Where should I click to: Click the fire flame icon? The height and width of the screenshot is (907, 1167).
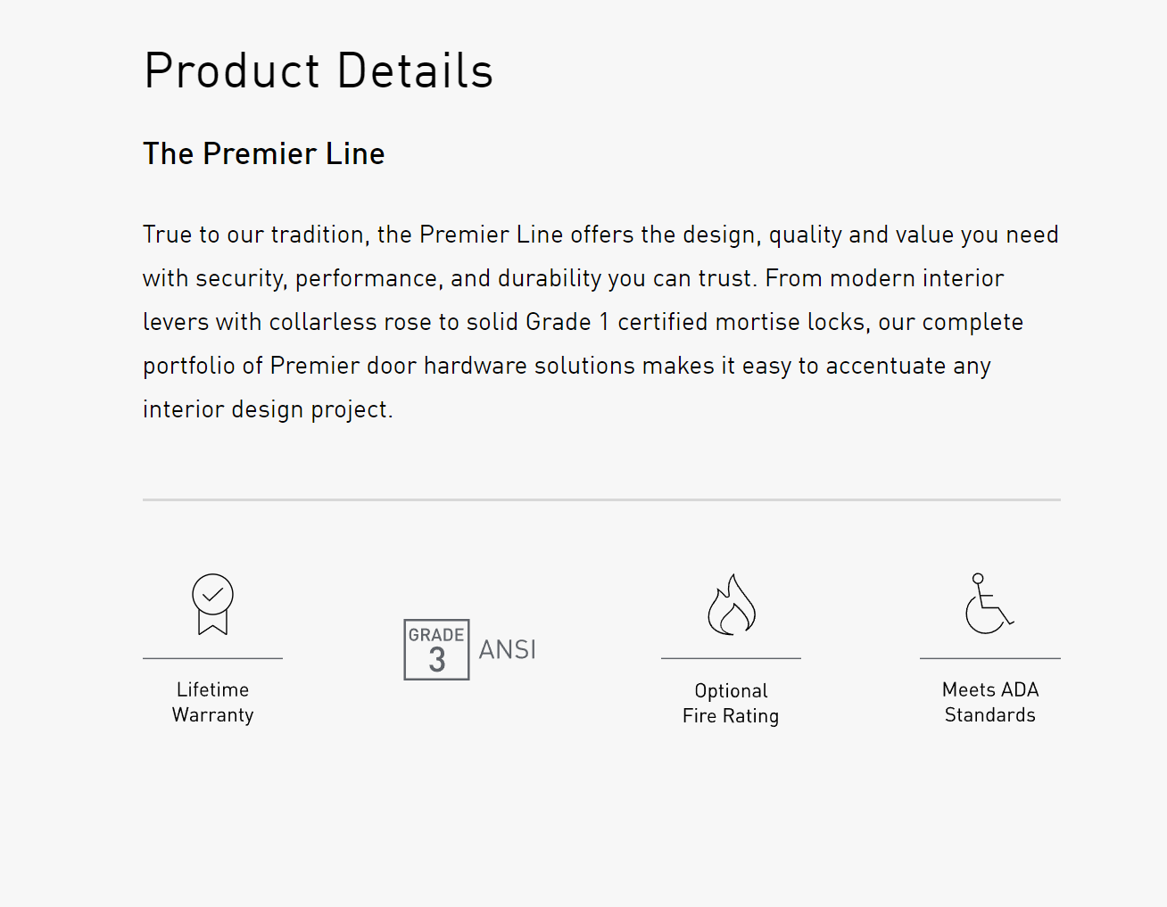tap(732, 604)
